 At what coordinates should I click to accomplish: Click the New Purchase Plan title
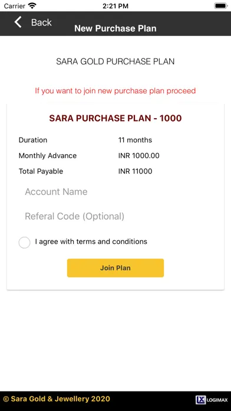click(115, 28)
